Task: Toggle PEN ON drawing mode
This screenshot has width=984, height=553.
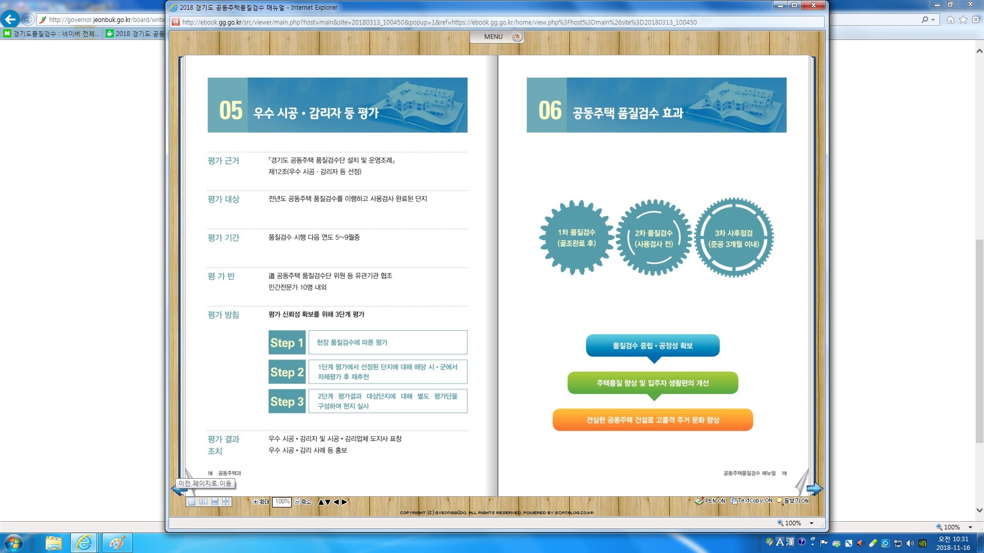Action: point(710,501)
